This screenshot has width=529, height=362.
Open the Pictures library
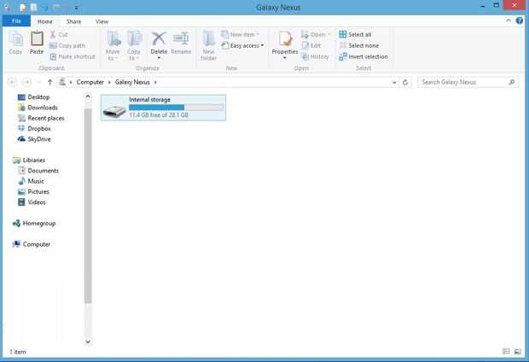point(33,192)
